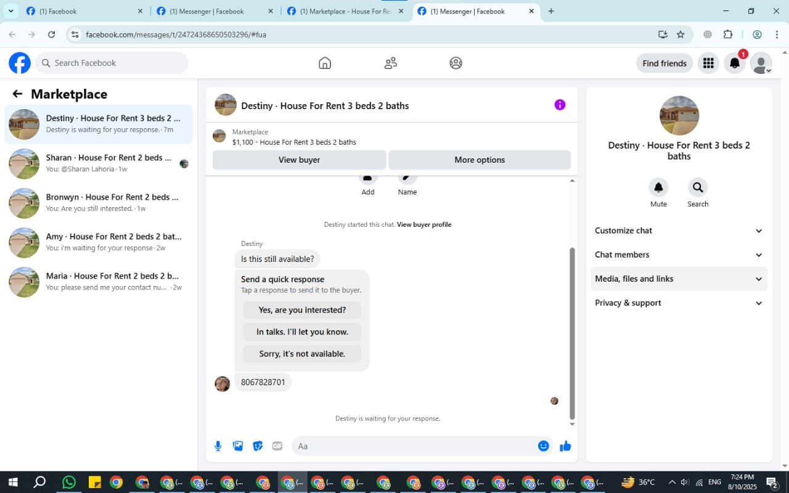Viewport: 789px width, 493px height.
Task: Choose a GIF icon
Action: point(277,446)
